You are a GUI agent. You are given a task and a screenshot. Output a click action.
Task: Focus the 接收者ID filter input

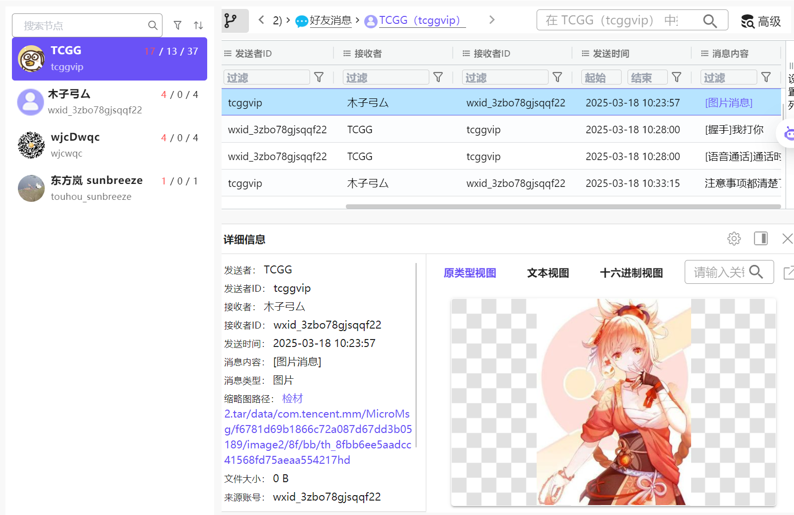tap(505, 77)
